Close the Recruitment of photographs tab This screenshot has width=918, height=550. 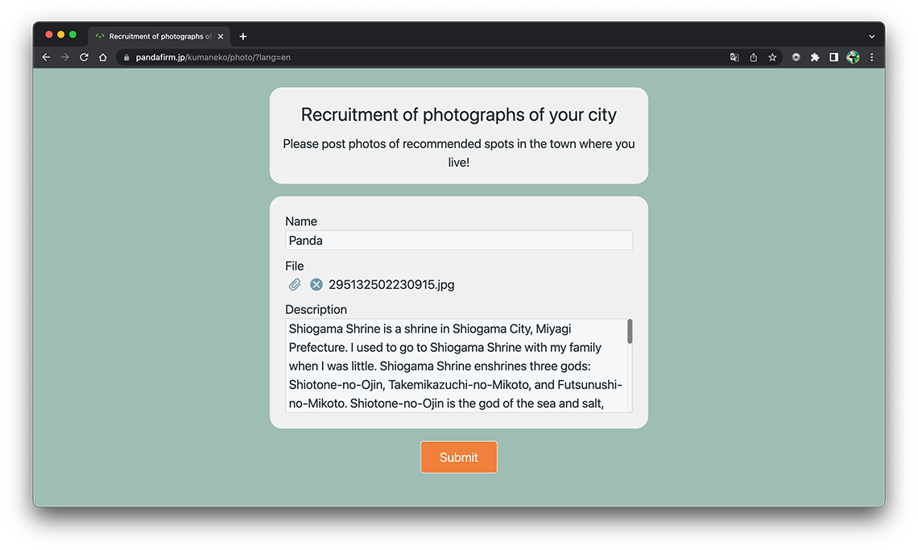pyautogui.click(x=221, y=36)
